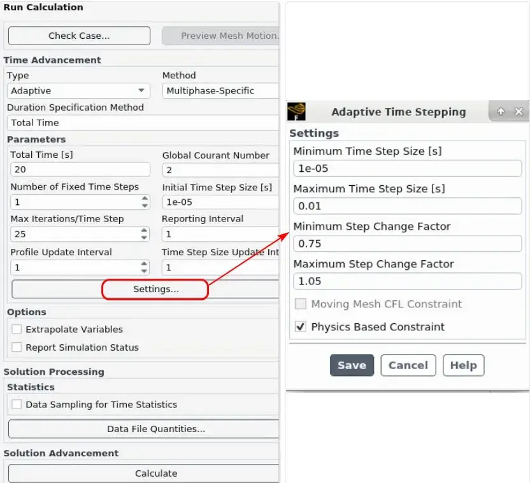This screenshot has height=483, width=530.
Task: Click the Cancel button in the dialog
Action: pos(408,365)
